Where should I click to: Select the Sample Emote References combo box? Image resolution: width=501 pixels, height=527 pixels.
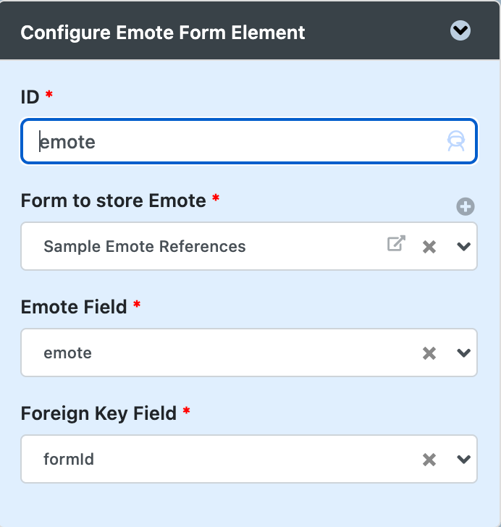[249, 246]
